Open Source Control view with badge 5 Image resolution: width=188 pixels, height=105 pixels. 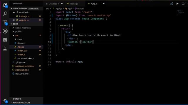[5, 22]
